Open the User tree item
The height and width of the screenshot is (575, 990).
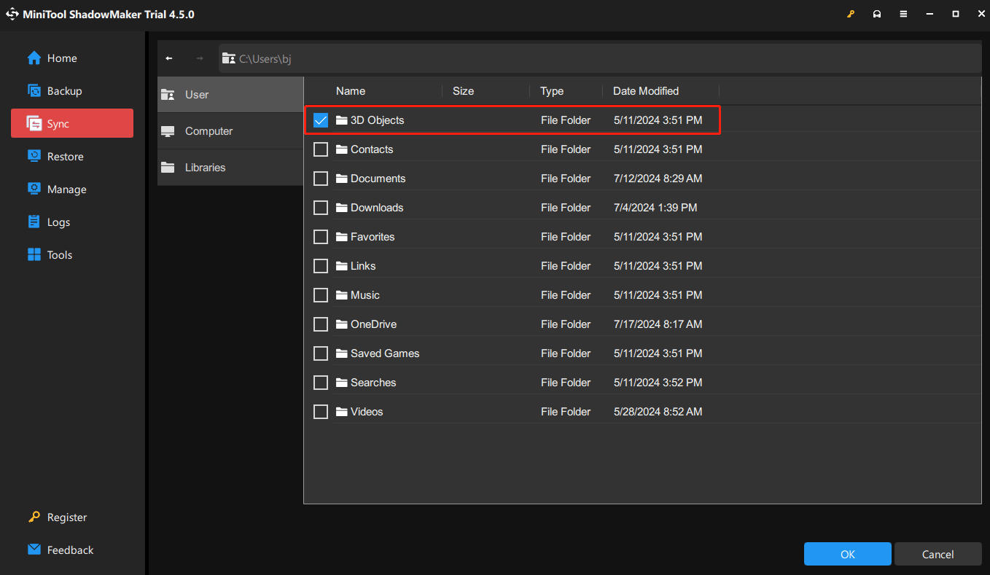(x=197, y=94)
